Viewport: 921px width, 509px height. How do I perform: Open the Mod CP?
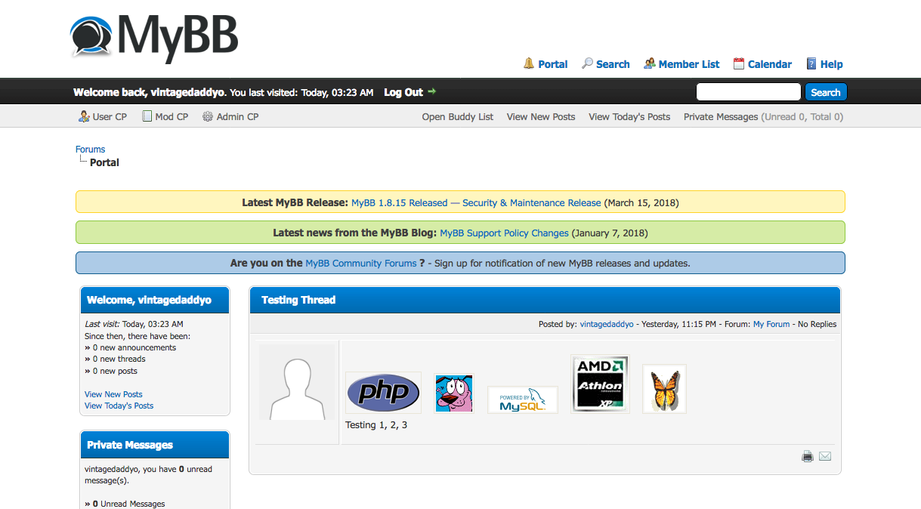pyautogui.click(x=172, y=117)
